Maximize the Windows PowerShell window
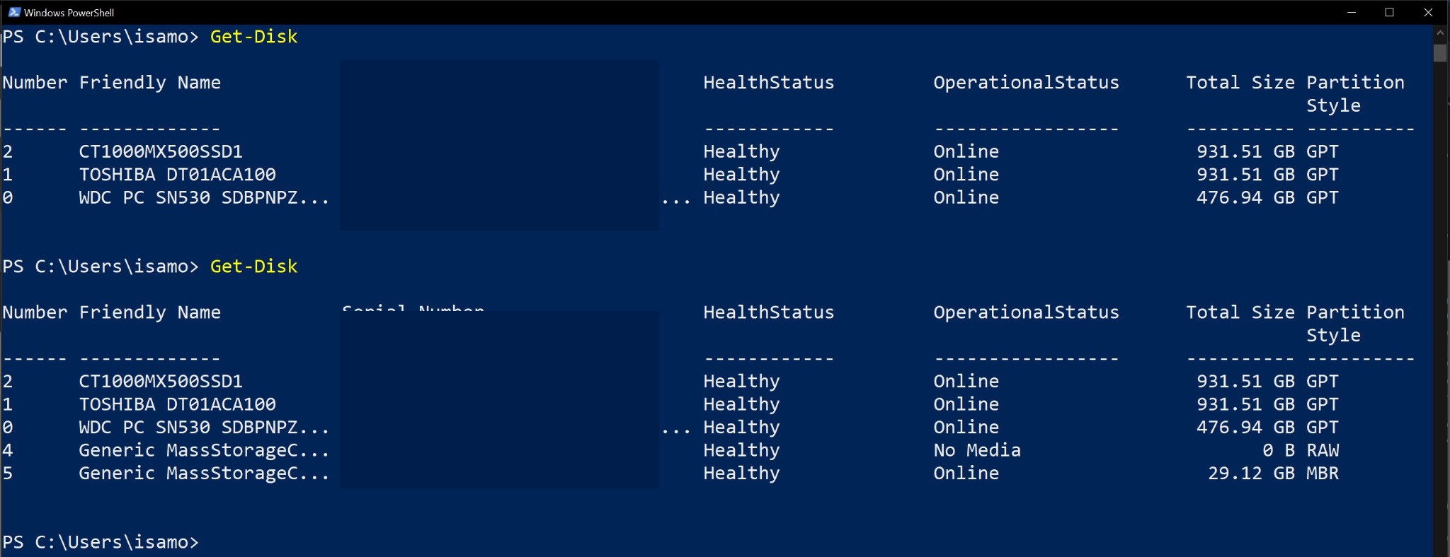The image size is (1450, 557). [1389, 12]
